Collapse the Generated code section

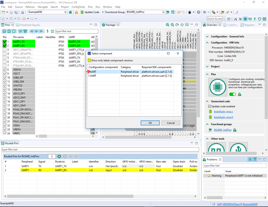pos(207,101)
